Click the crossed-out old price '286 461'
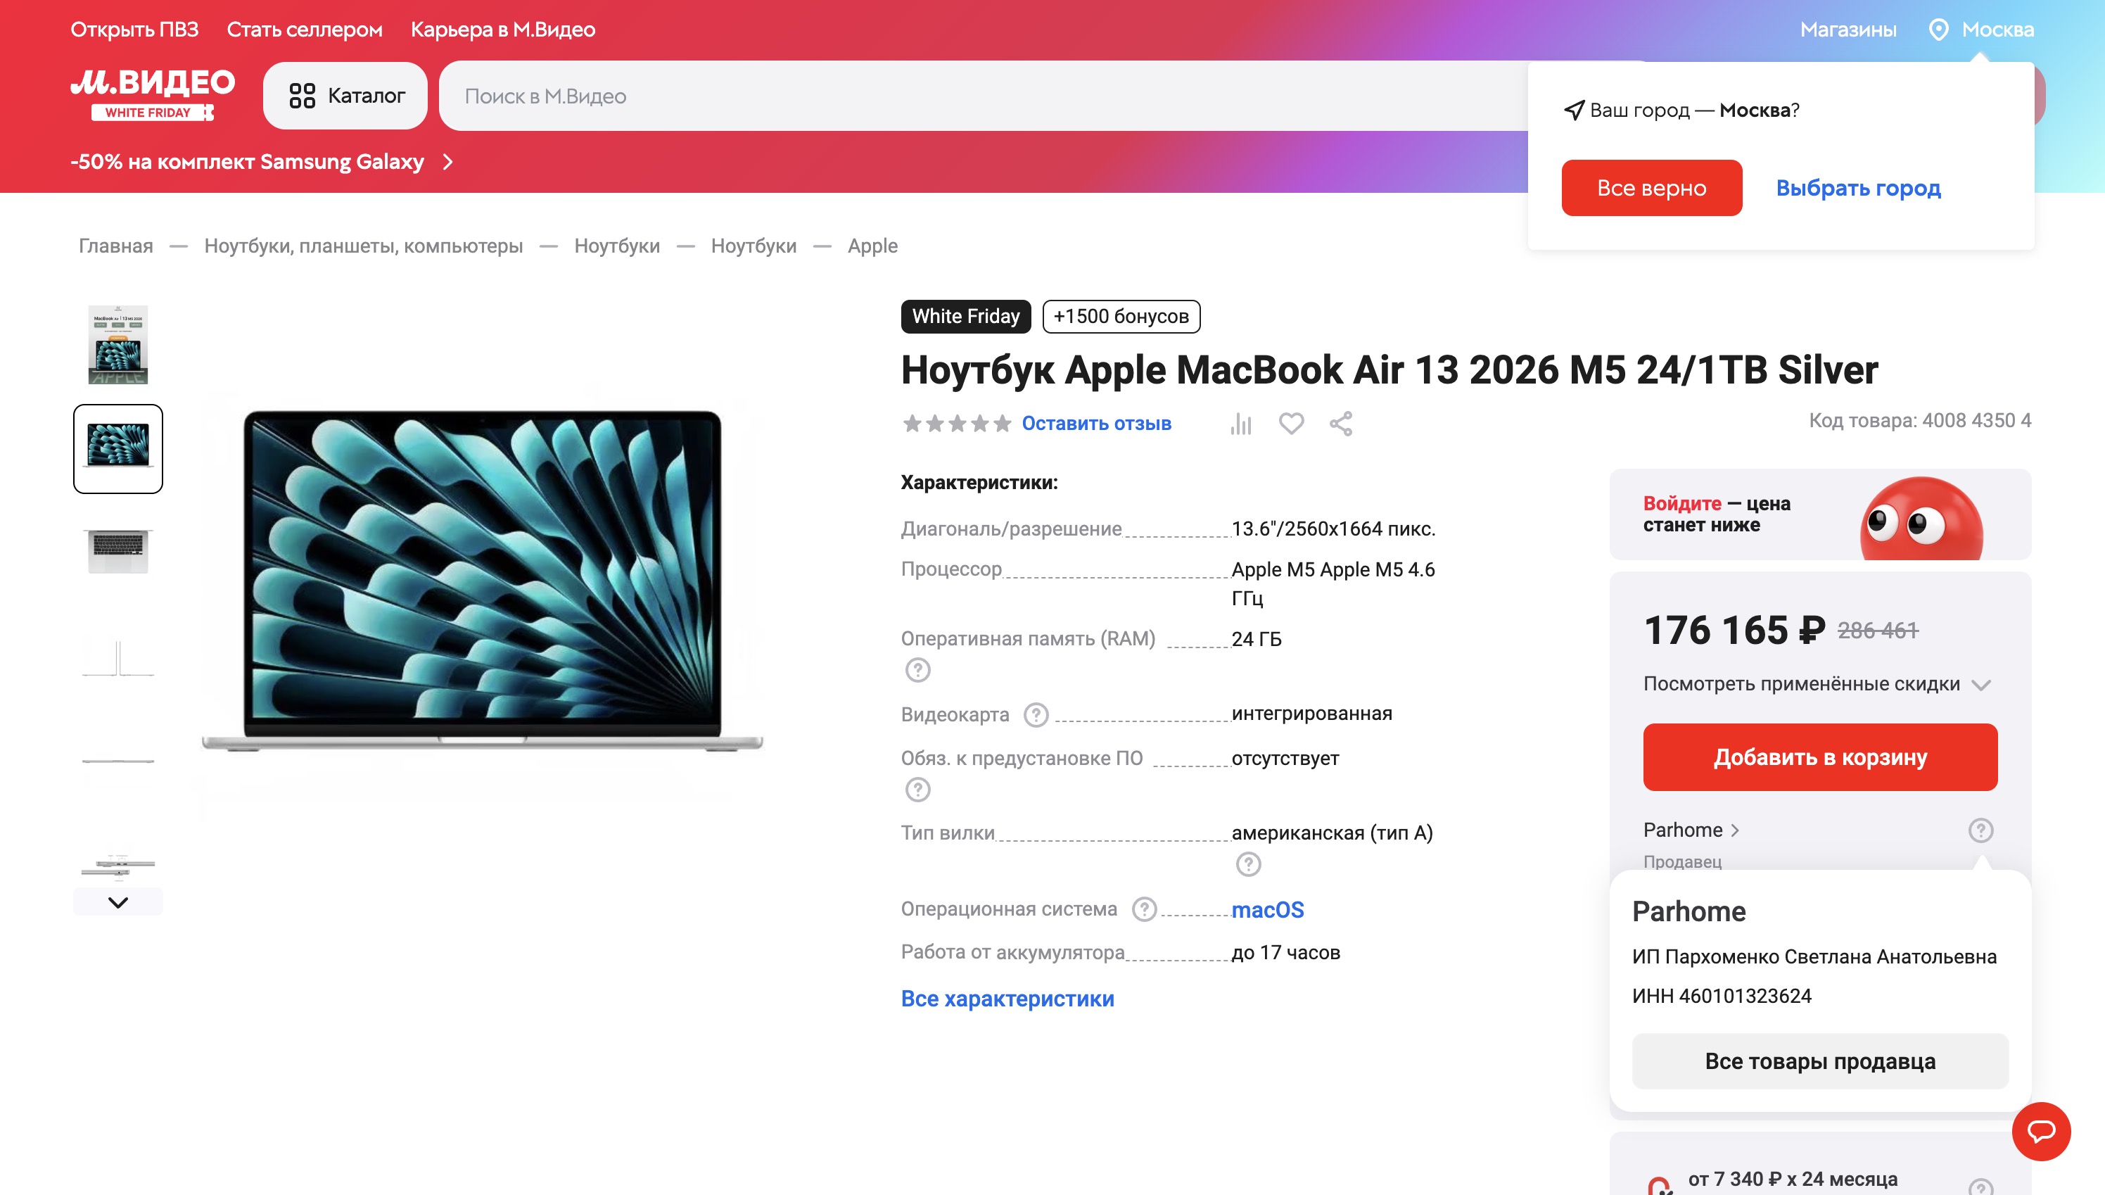The width and height of the screenshot is (2105, 1195). pos(1878,631)
